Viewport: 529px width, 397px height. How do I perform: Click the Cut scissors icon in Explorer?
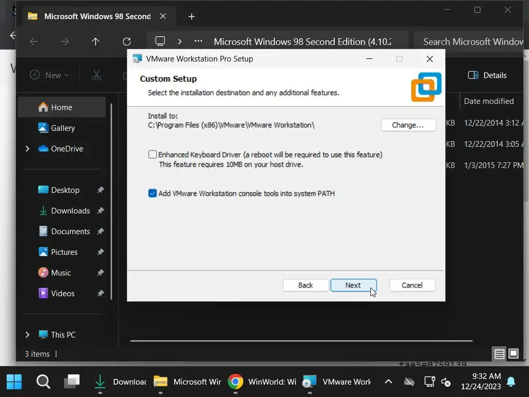pyautogui.click(x=97, y=75)
